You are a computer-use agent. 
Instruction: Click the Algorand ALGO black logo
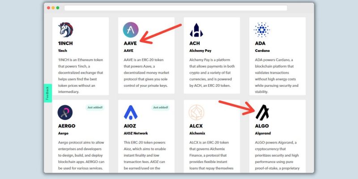coord(262,112)
